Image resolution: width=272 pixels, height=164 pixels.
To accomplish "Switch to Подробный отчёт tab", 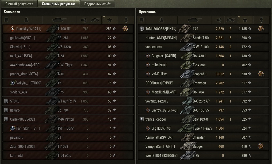I will click(97, 4).
